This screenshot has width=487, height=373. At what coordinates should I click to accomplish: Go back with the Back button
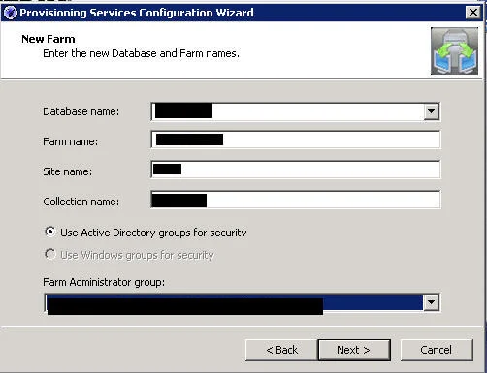[281, 350]
